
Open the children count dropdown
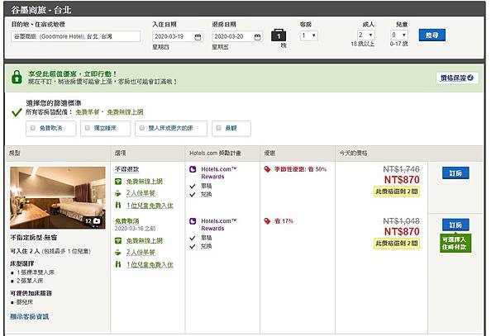(399, 35)
